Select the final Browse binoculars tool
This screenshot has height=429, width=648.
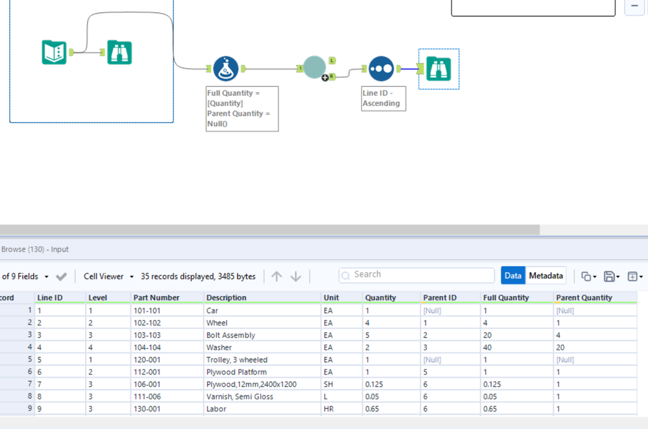tap(439, 69)
